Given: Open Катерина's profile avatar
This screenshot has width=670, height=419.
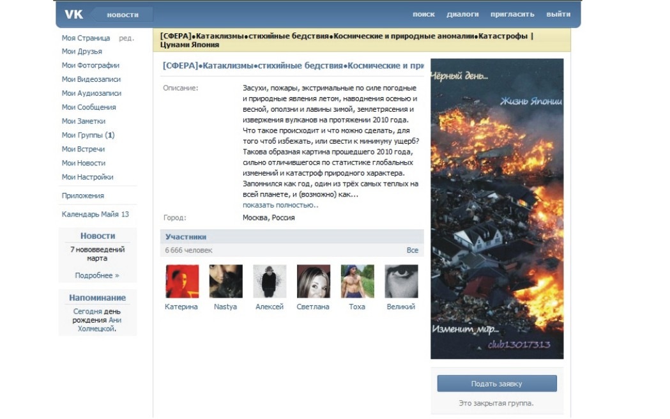Looking at the screenshot, I should [182, 282].
